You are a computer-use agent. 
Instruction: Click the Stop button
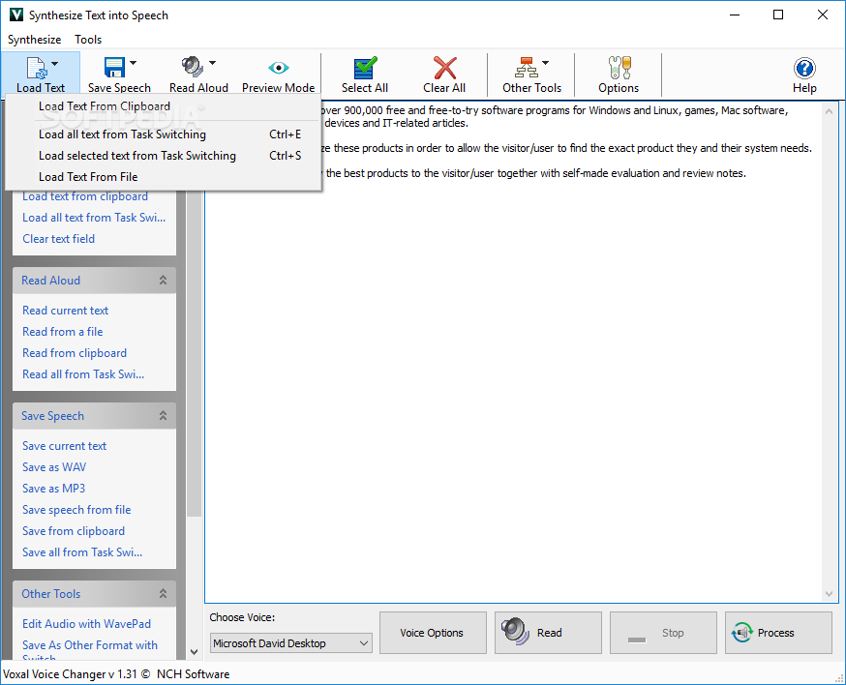point(663,633)
